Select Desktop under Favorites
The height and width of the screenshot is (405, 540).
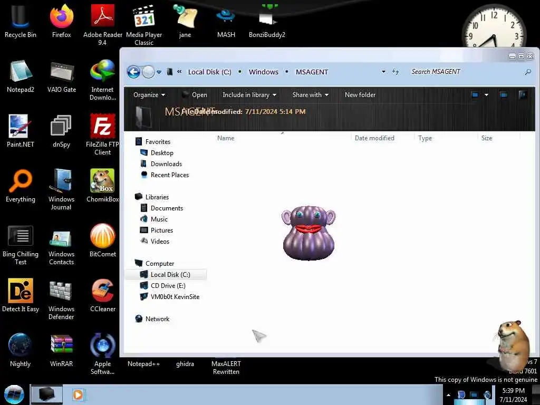(x=157, y=153)
